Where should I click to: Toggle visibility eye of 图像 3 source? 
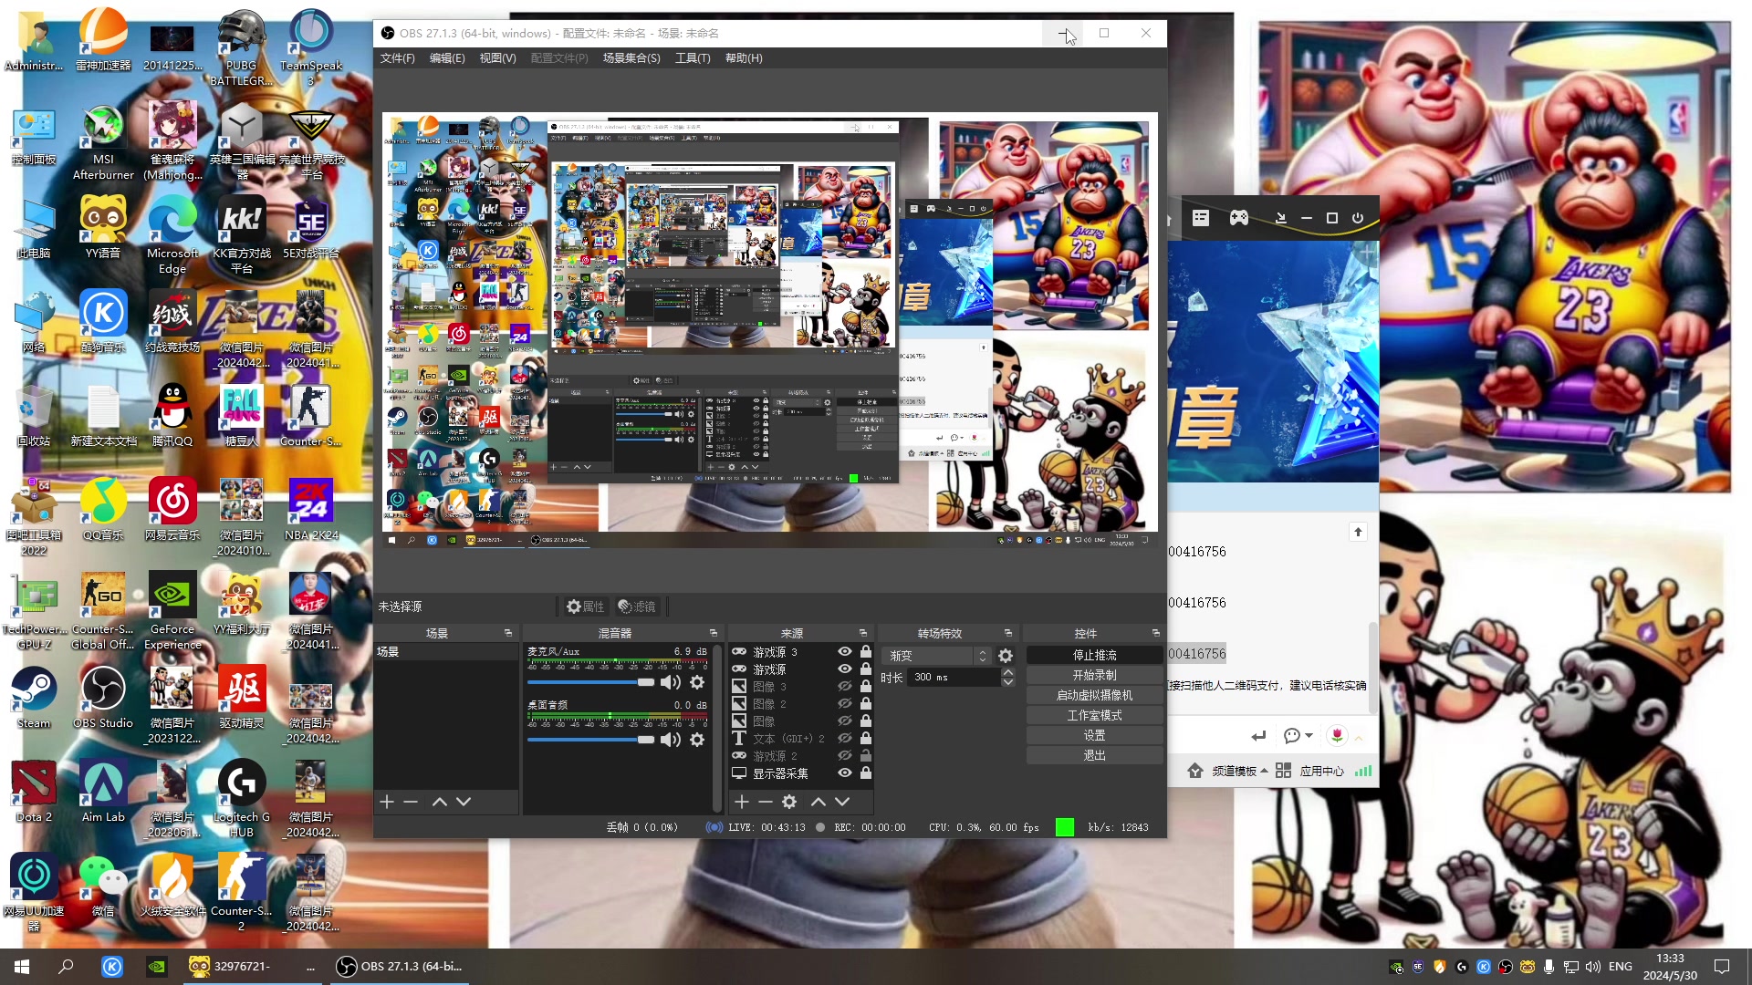coord(845,687)
